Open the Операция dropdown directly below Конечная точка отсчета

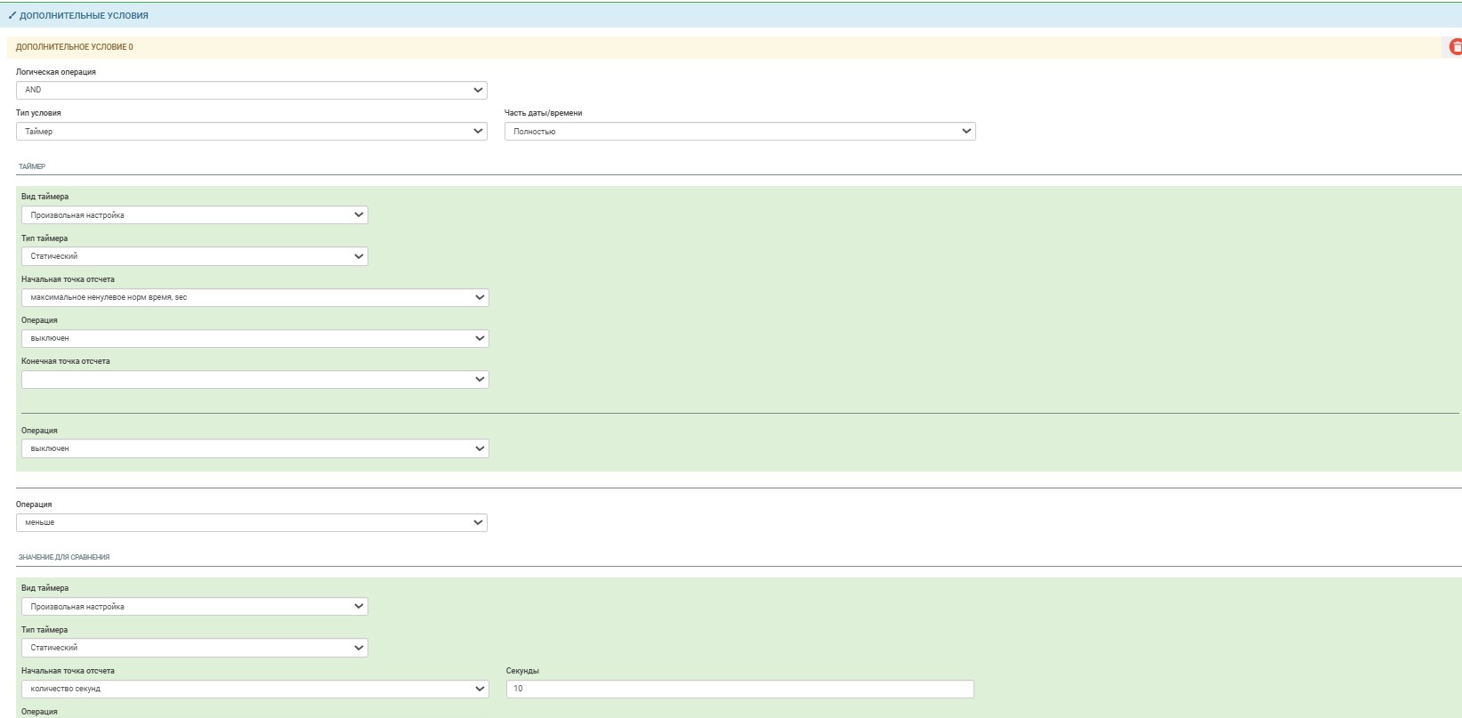254,448
